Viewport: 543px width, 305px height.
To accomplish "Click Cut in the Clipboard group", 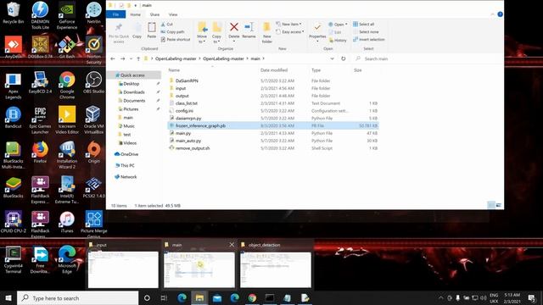I will coord(167,25).
